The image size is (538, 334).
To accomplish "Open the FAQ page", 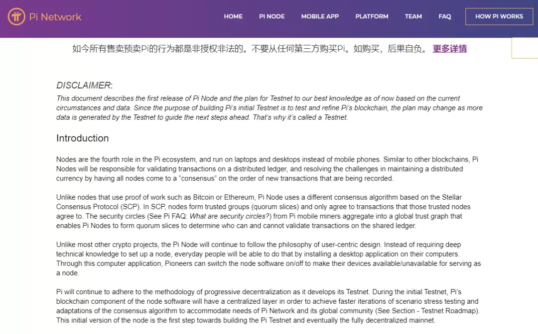I will coord(445,16).
